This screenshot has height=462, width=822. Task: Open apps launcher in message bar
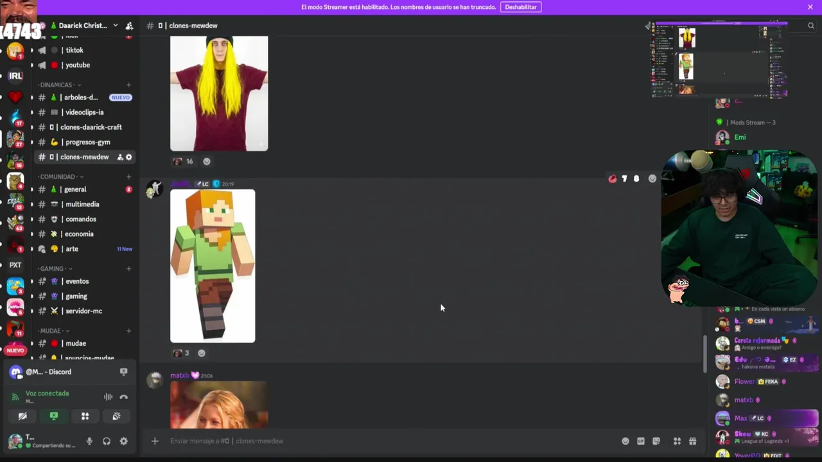tap(677, 441)
